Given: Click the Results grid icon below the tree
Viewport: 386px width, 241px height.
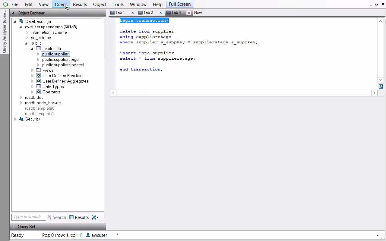Looking at the screenshot, I should click(x=71, y=217).
